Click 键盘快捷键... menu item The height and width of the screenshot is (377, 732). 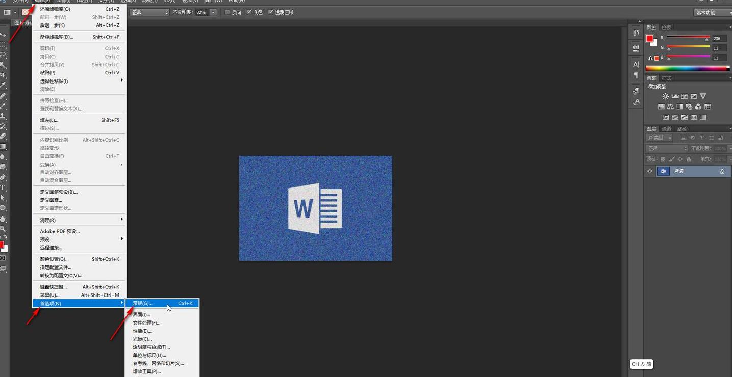(79, 287)
